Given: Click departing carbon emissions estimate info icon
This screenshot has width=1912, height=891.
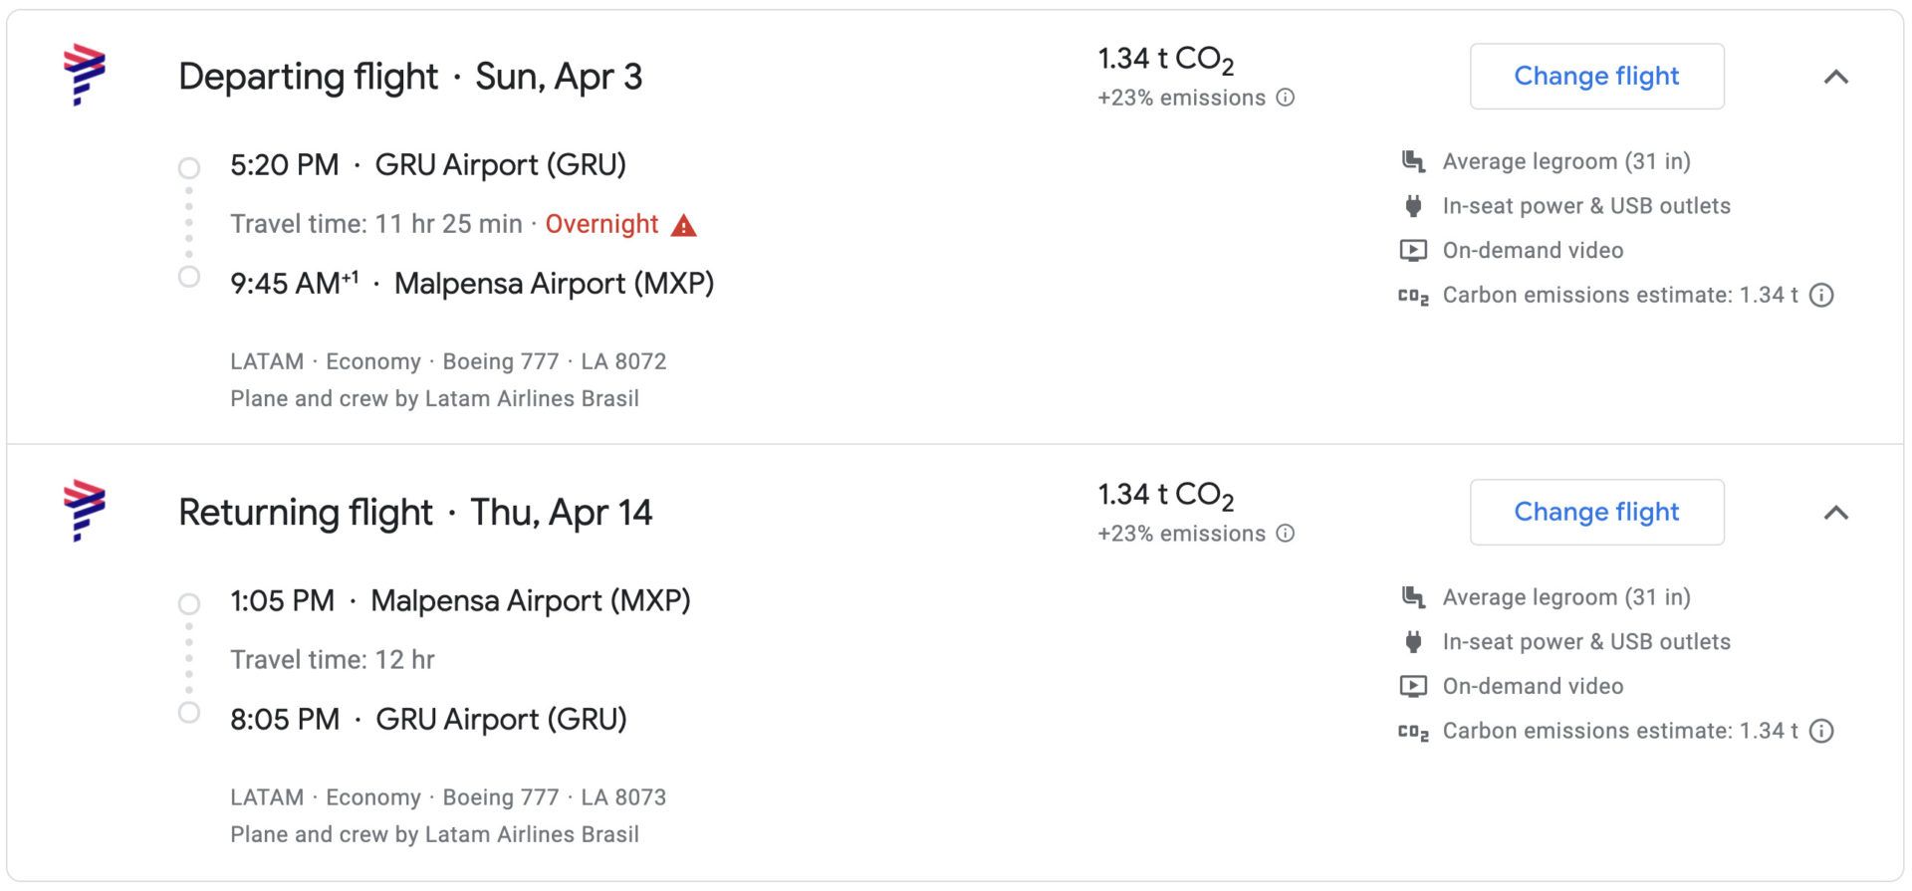Looking at the screenshot, I should (1821, 295).
